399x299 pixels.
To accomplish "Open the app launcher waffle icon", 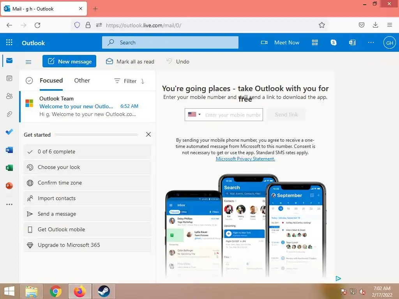I will [x=9, y=42].
